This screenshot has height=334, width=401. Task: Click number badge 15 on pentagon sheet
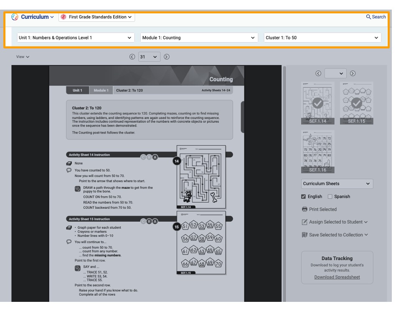(177, 227)
